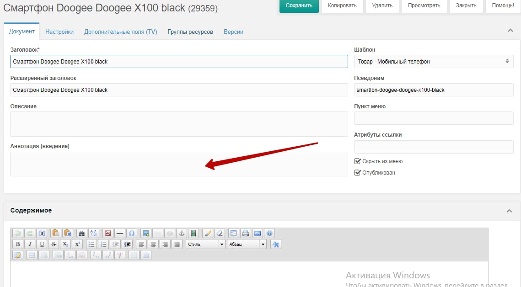Viewport: 521px width, 287px height.
Task: Click the select all icon
Action: coord(42,233)
